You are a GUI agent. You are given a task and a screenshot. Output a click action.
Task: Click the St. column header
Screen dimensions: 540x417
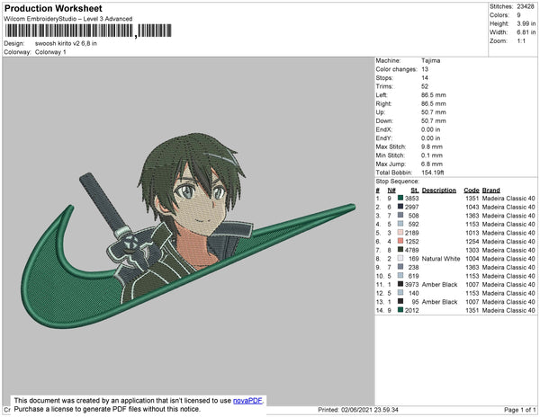point(415,191)
